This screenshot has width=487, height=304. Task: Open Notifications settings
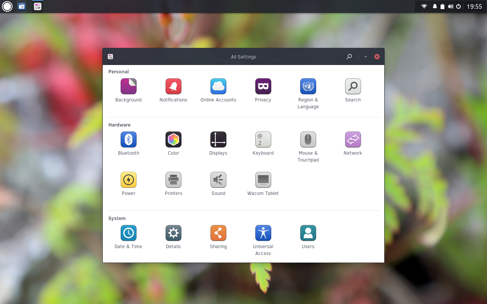point(173,86)
